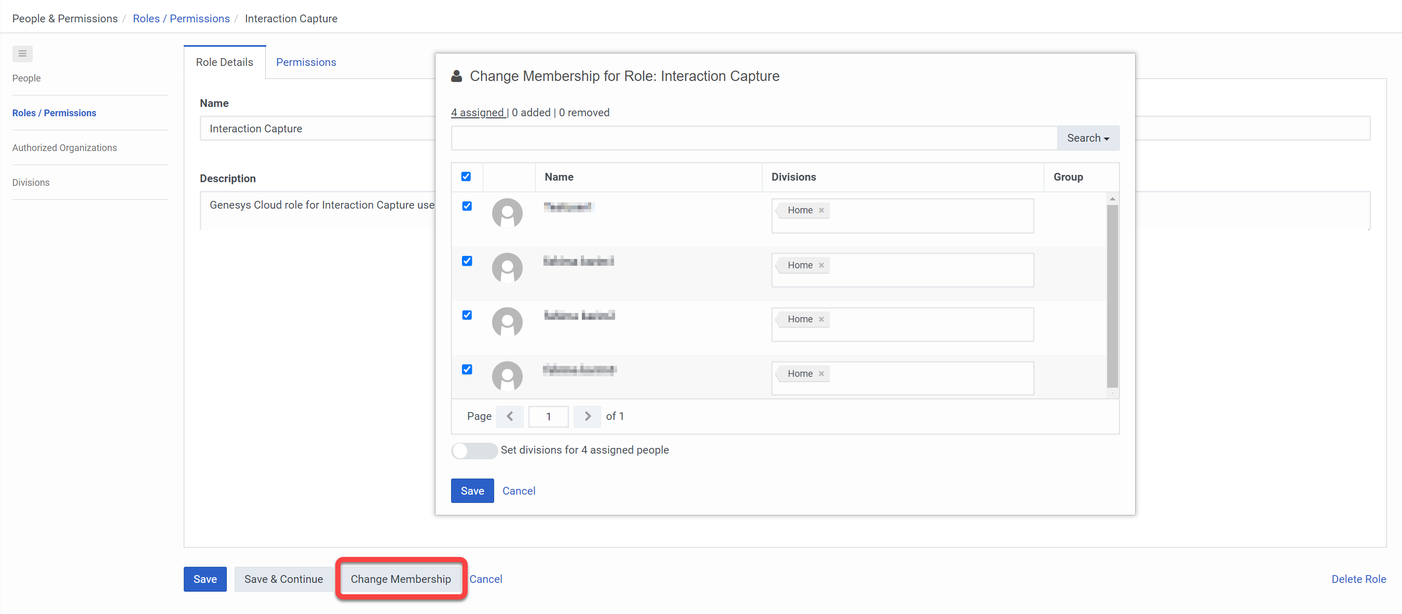Viewport: 1402px width, 614px height.
Task: Open the Search dropdown
Action: 1087,138
